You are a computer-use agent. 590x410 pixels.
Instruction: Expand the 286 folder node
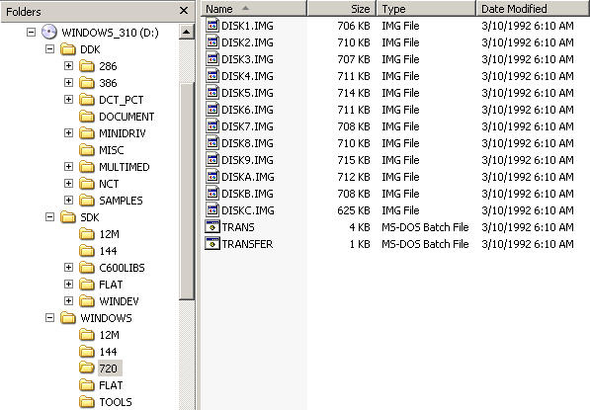(x=68, y=66)
